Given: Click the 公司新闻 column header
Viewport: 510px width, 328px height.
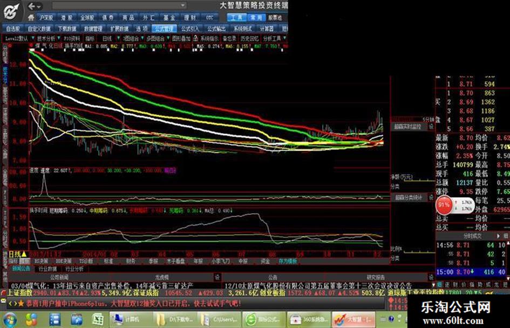Looking at the screenshot, I should click(59, 277).
